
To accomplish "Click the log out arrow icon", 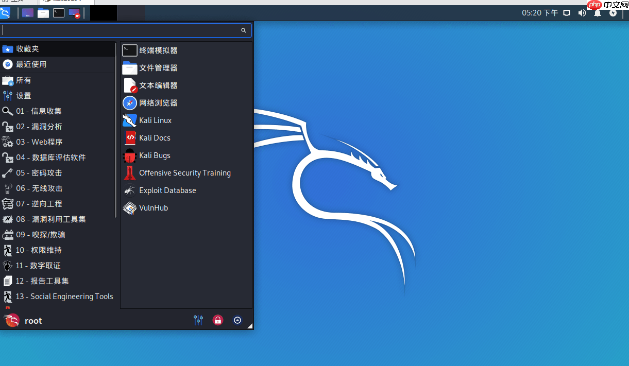I will point(237,320).
